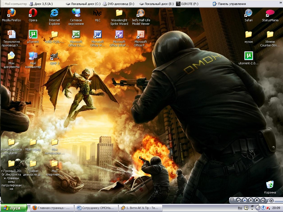Open Панель управления from the top toolbar
The height and width of the screenshot is (212, 283).
pos(229,4)
